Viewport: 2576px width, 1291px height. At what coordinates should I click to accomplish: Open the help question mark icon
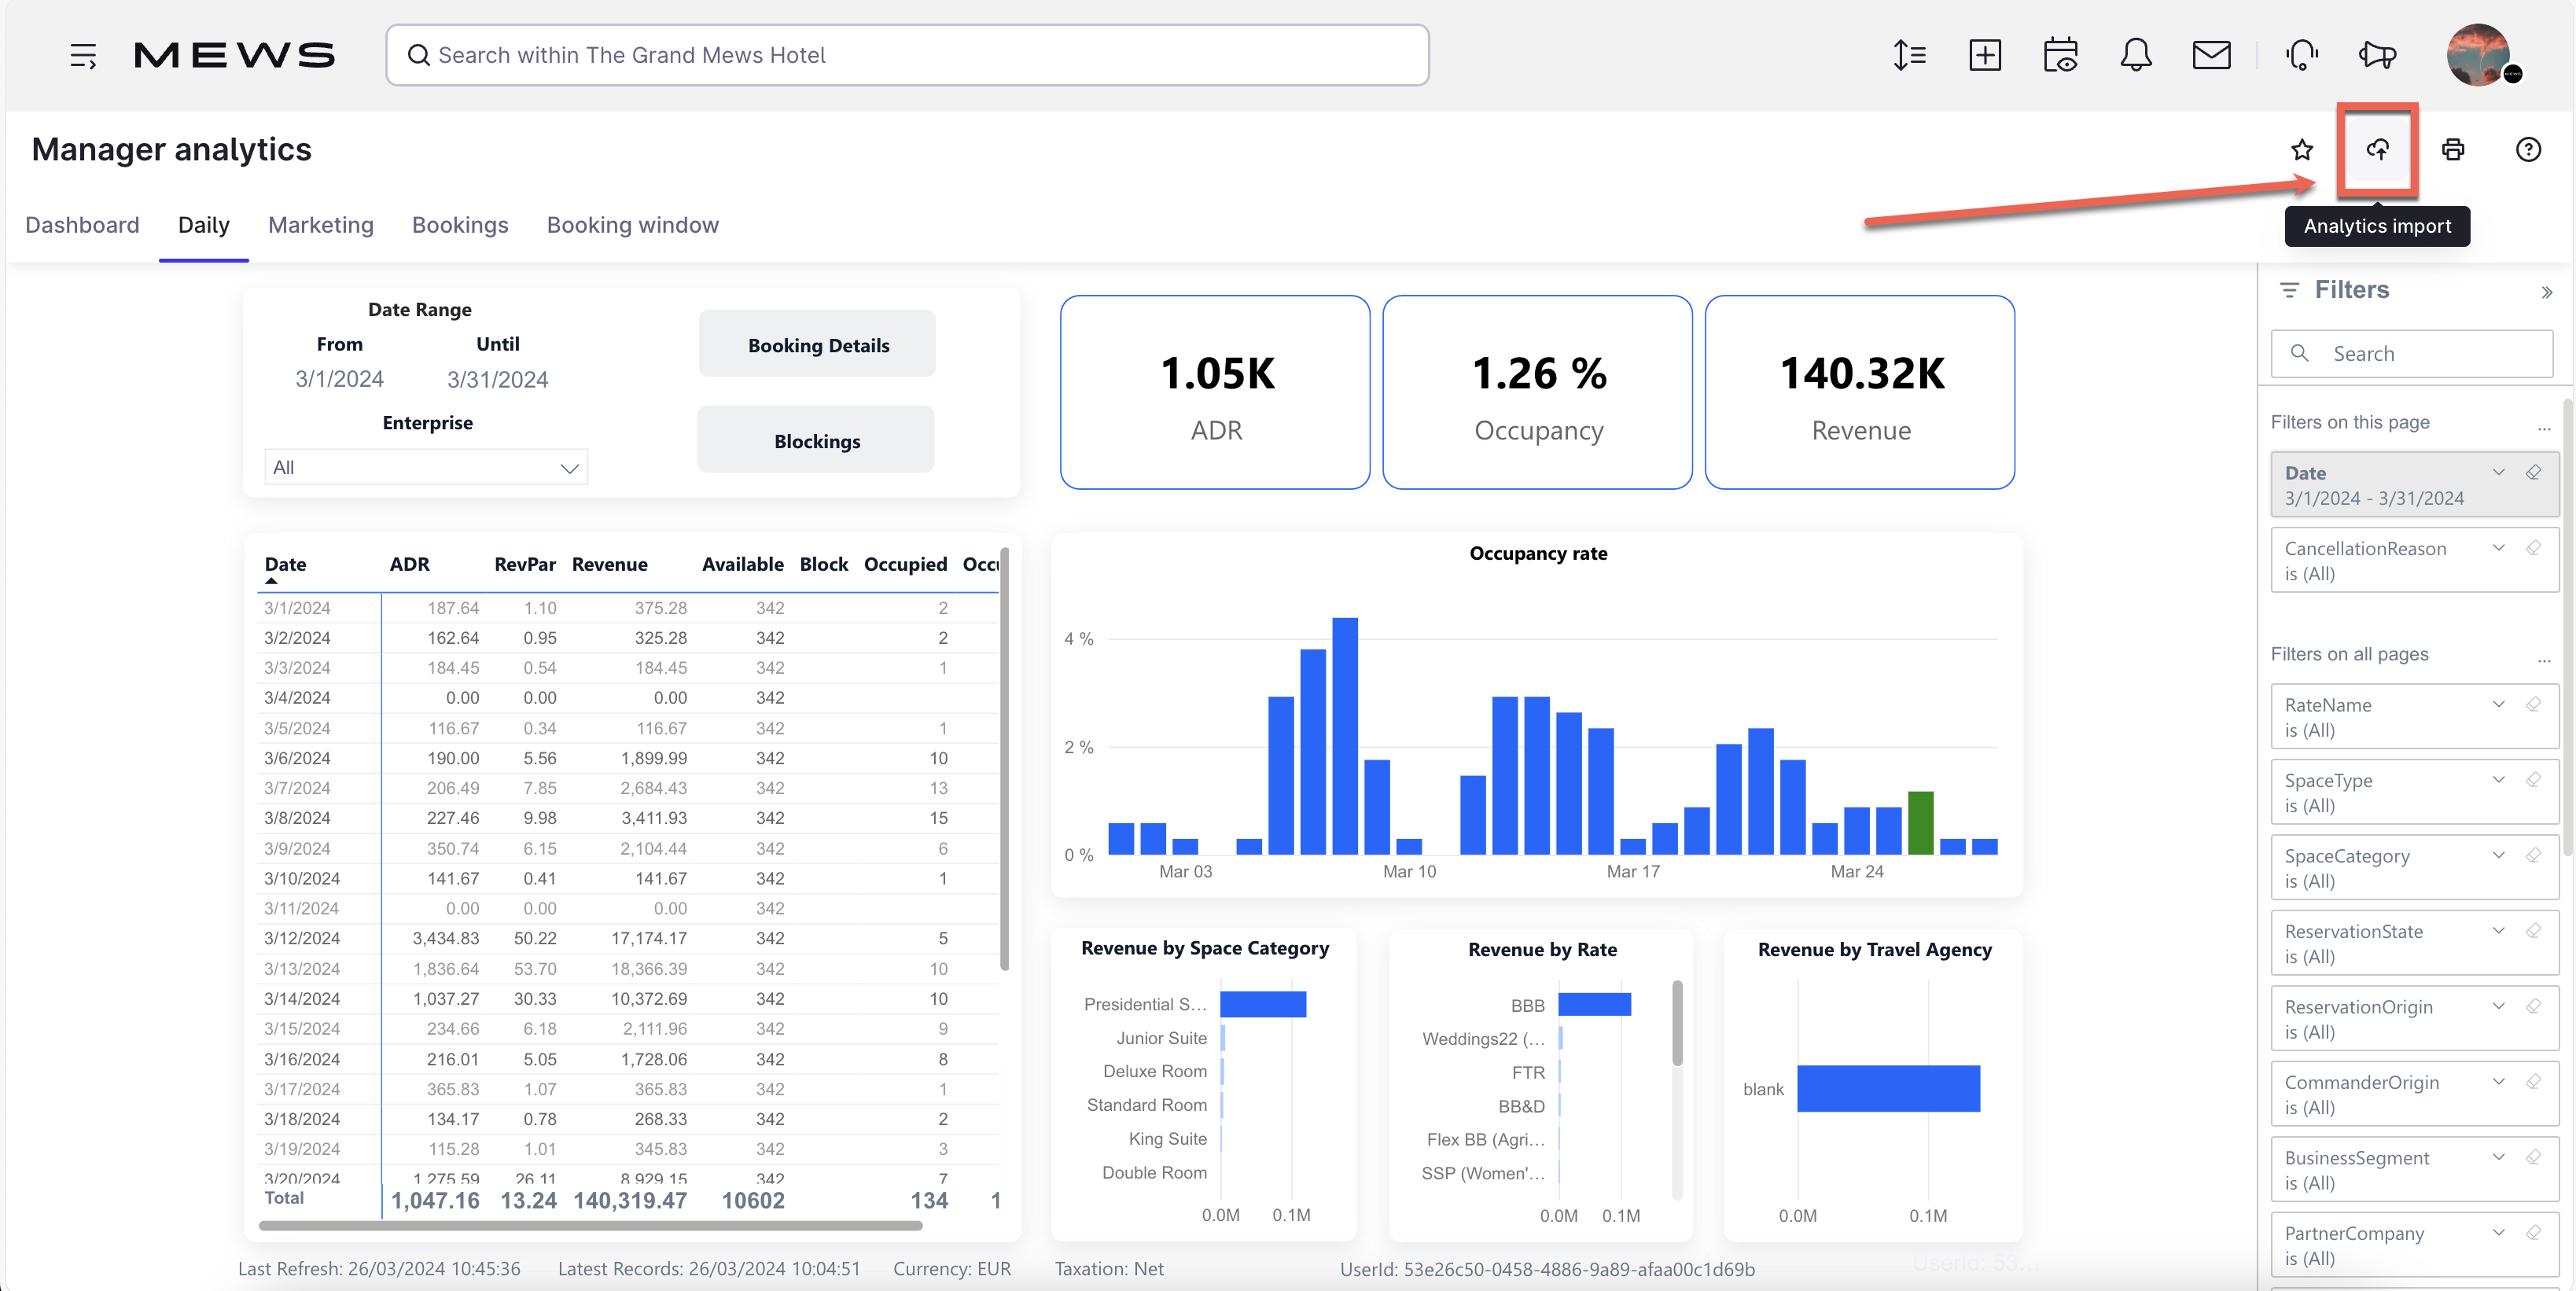(2528, 149)
